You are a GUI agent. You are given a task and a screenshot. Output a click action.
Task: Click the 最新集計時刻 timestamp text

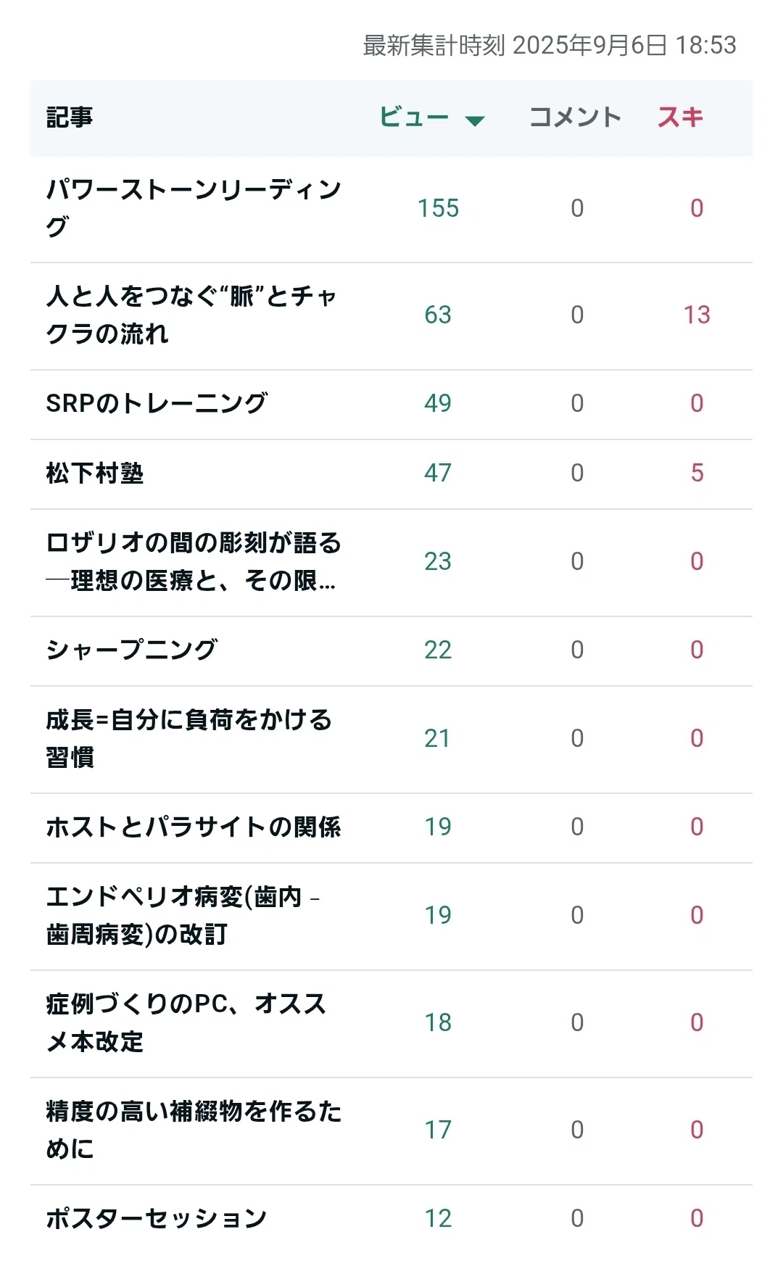(x=550, y=46)
